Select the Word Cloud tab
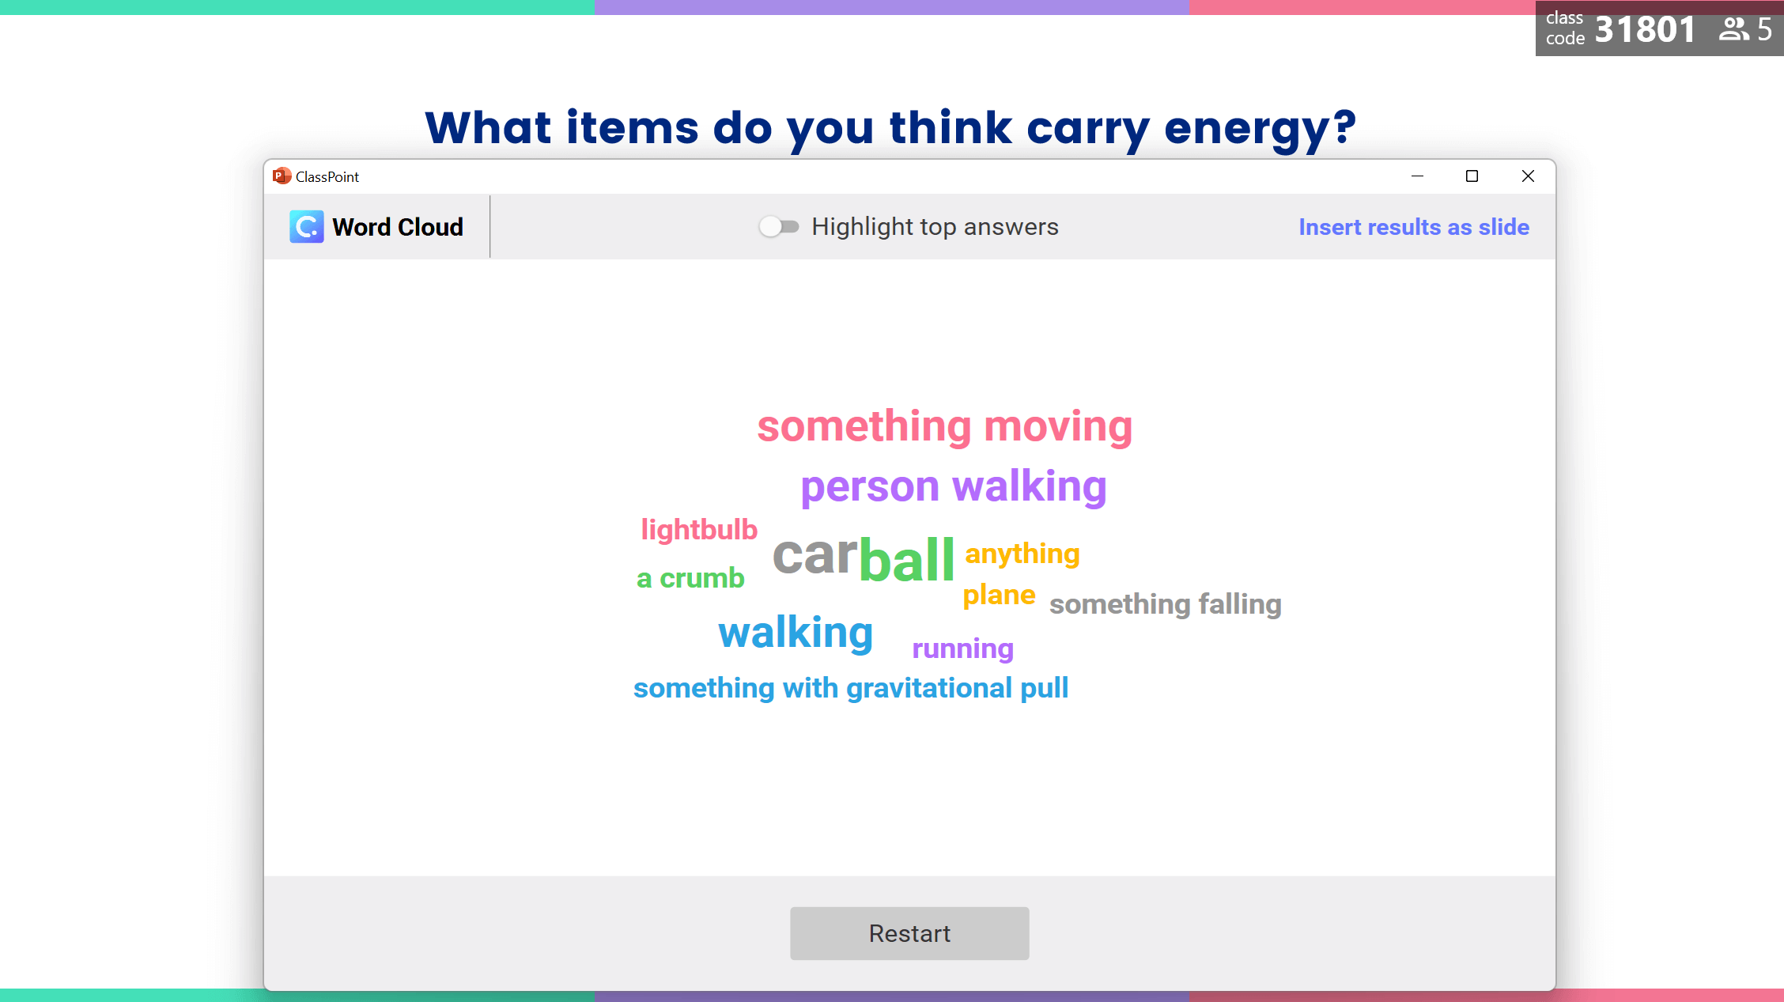1784x1002 pixels. [x=376, y=225]
